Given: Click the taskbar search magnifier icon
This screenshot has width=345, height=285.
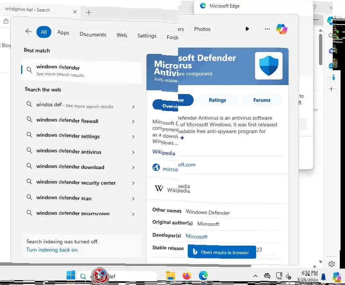Looking at the screenshot, I should 83,276.
